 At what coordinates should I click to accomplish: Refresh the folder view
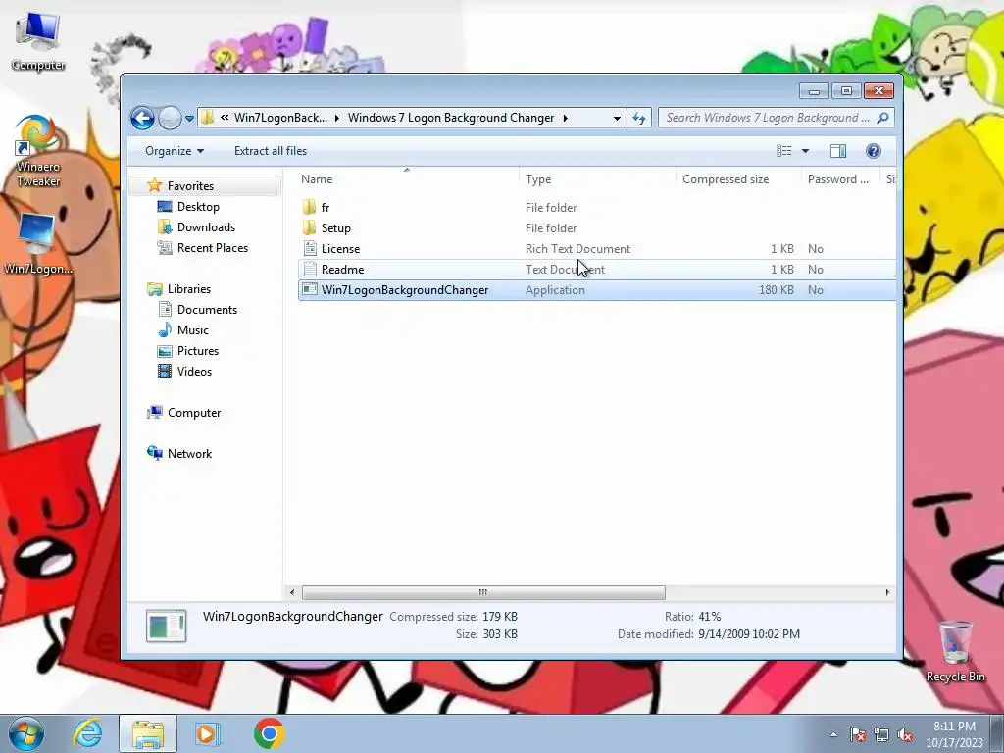639,118
